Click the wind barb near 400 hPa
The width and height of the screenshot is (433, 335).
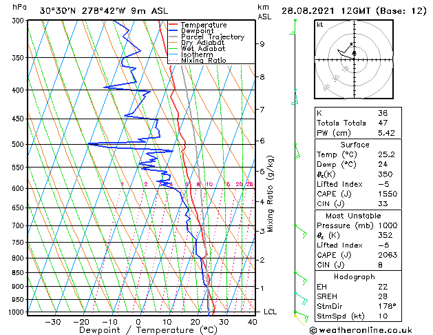[x=295, y=97]
